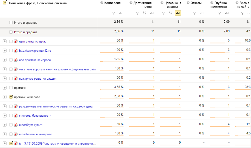
Task: Expand the пожарные решетки раздви row
Action: (5, 78)
